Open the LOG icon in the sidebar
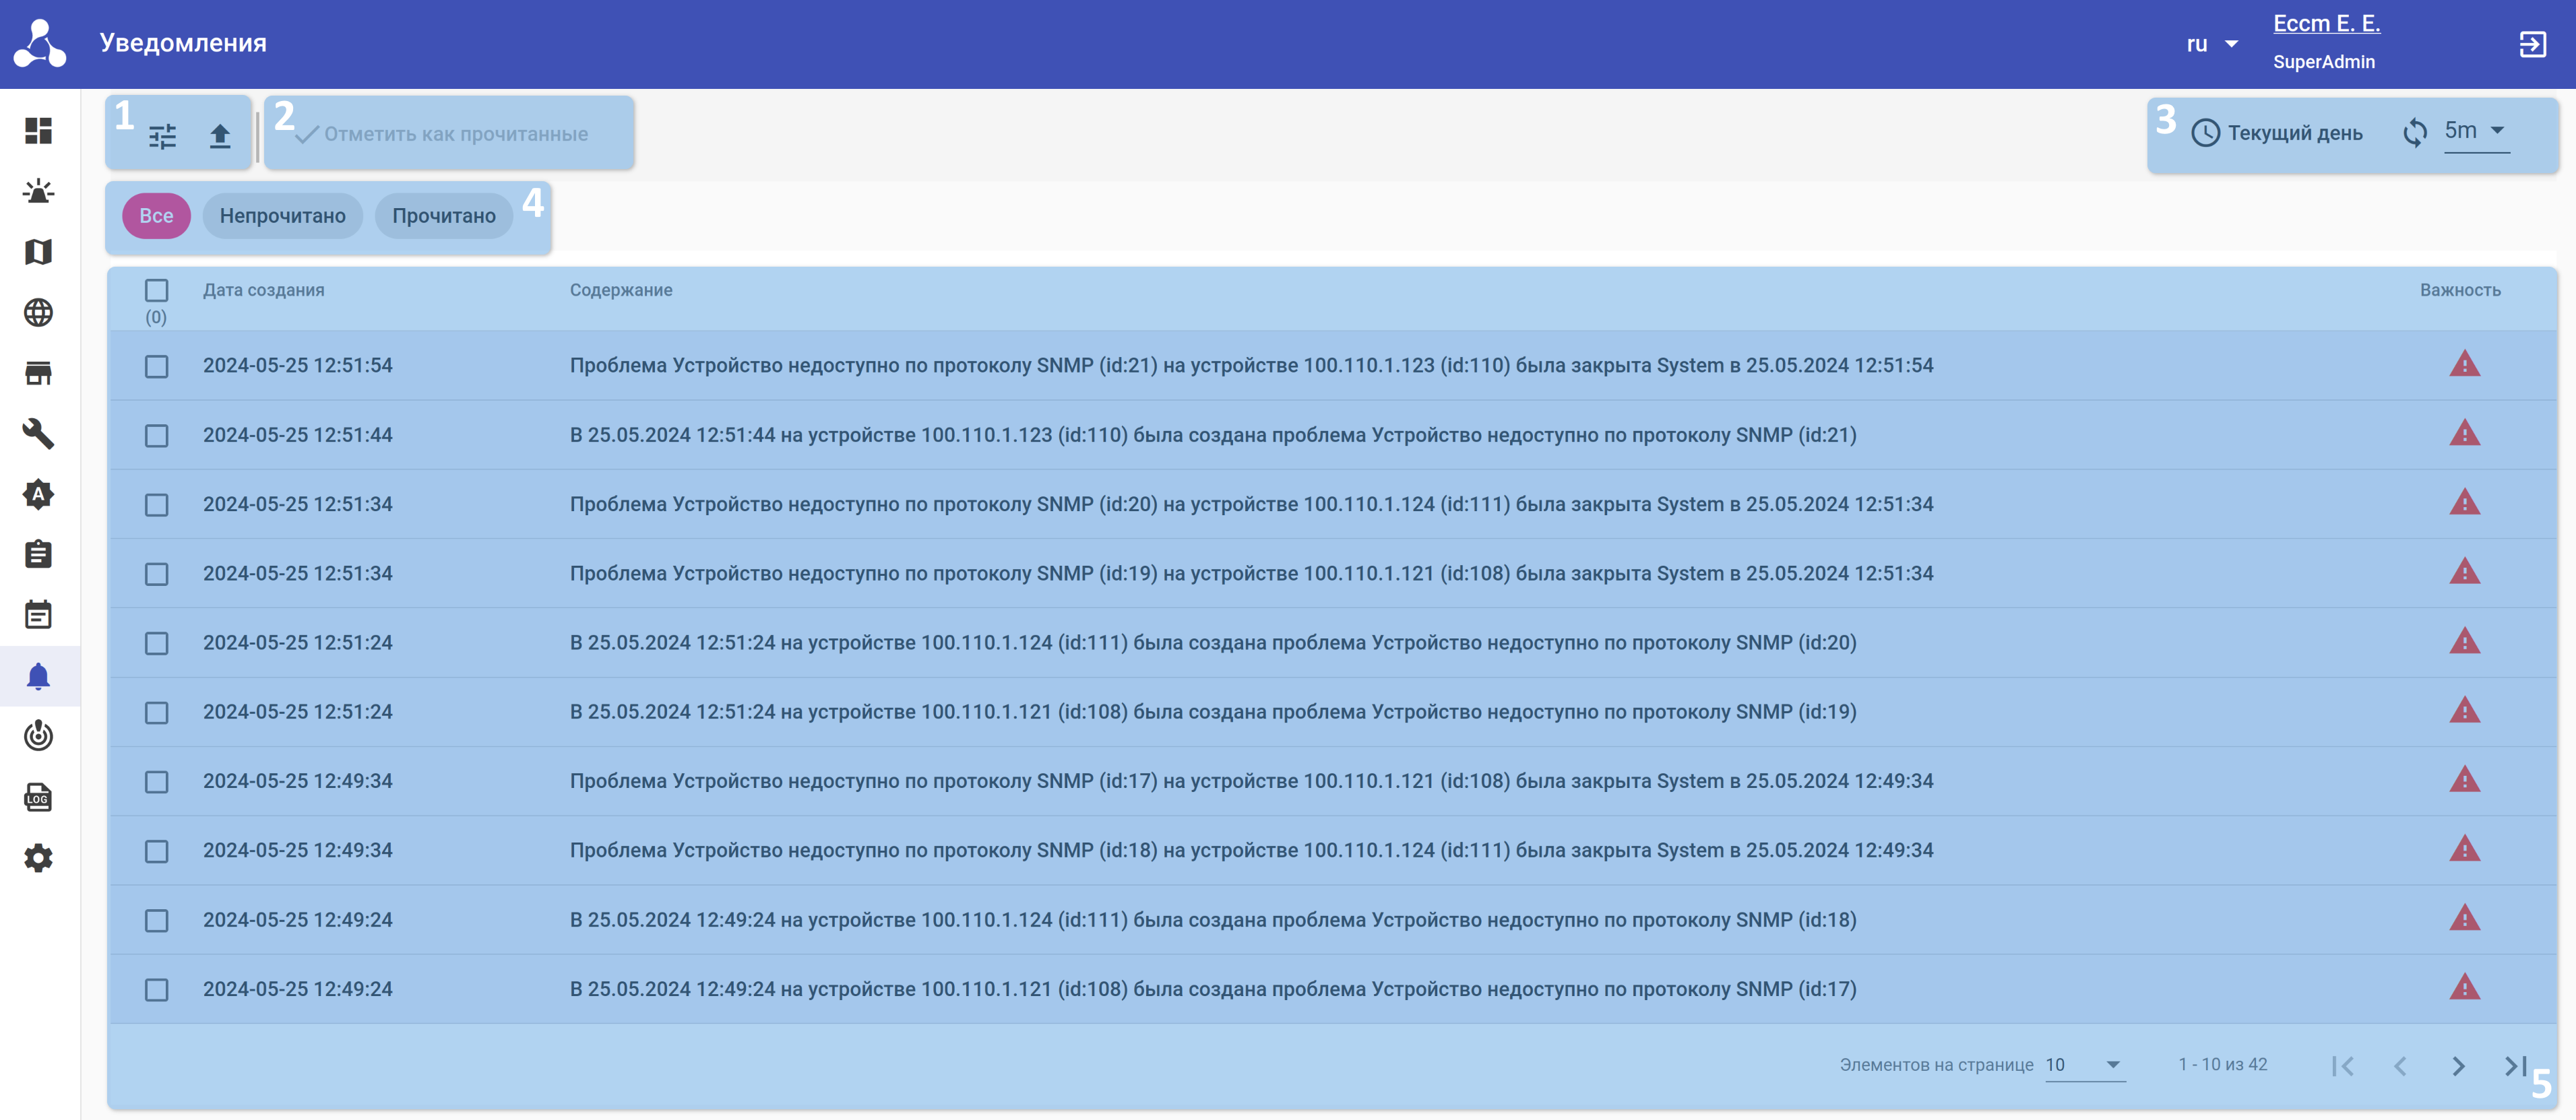Viewport: 2576px width, 1120px height. coord(38,797)
